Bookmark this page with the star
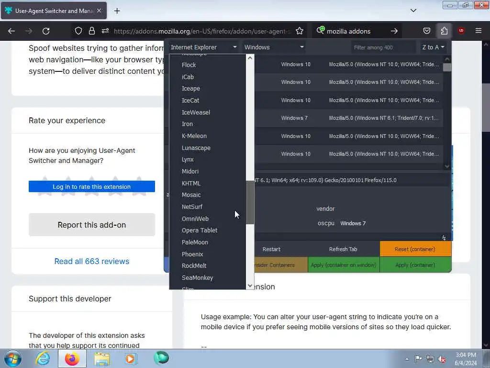 (x=300, y=31)
